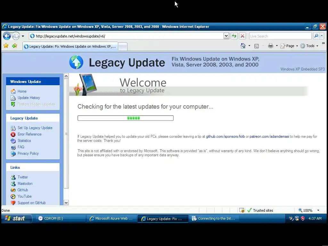This screenshot has width=328, height=246.
Task: Click Restore Hidden Updates link
Action: point(36,104)
